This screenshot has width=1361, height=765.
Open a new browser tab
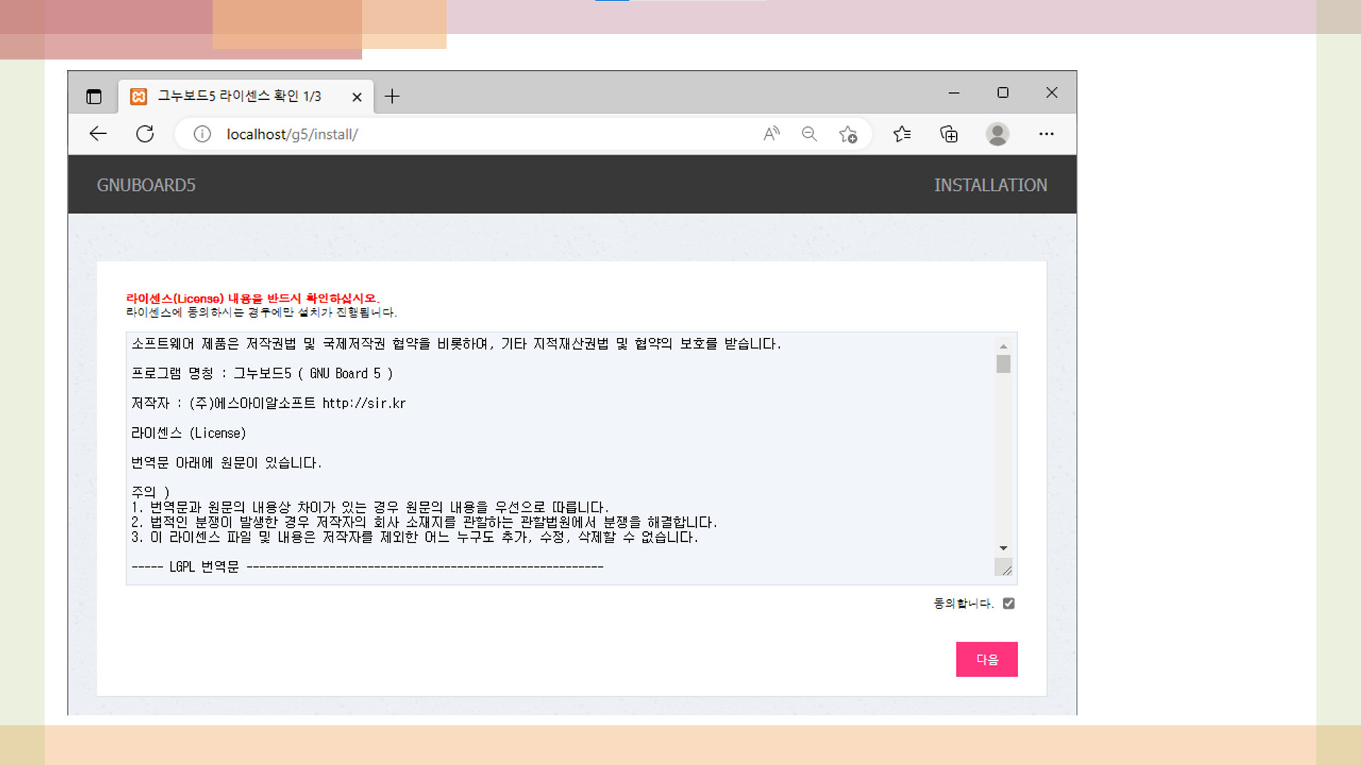pos(392,96)
